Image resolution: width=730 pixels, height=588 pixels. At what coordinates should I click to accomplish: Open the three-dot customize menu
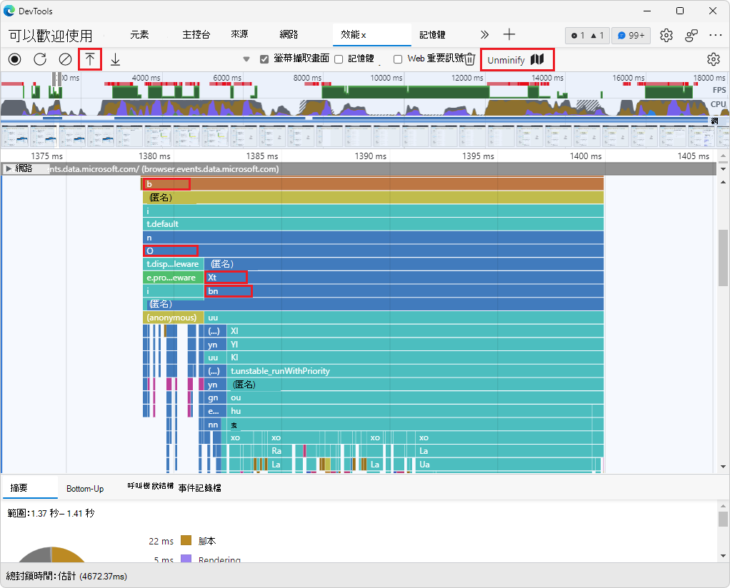tap(715, 35)
